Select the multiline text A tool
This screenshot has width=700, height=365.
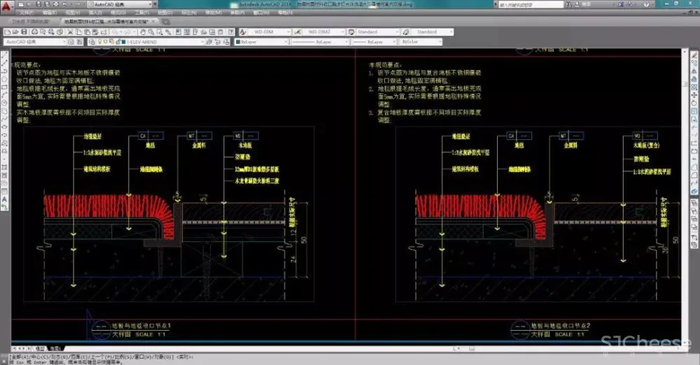(5, 199)
